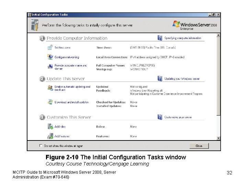247x185 pixels.
Task: Minimize the Initial Configuration Tasks window
Action: pos(210,15)
